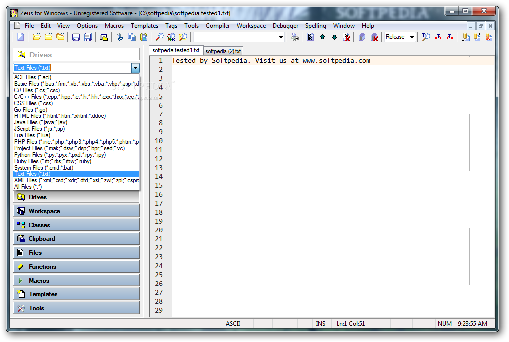The height and width of the screenshot is (342, 509).
Task: Expand the Macros navigator panel
Action: click(76, 280)
